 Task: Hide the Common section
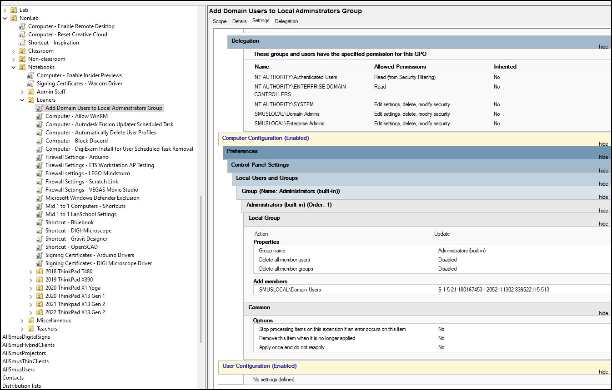click(603, 313)
